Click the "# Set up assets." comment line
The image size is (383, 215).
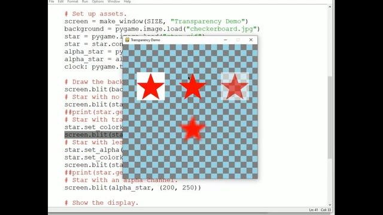(x=96, y=14)
